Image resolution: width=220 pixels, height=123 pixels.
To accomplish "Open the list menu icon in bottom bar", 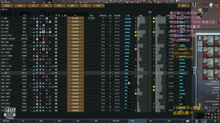I will click(215, 121).
